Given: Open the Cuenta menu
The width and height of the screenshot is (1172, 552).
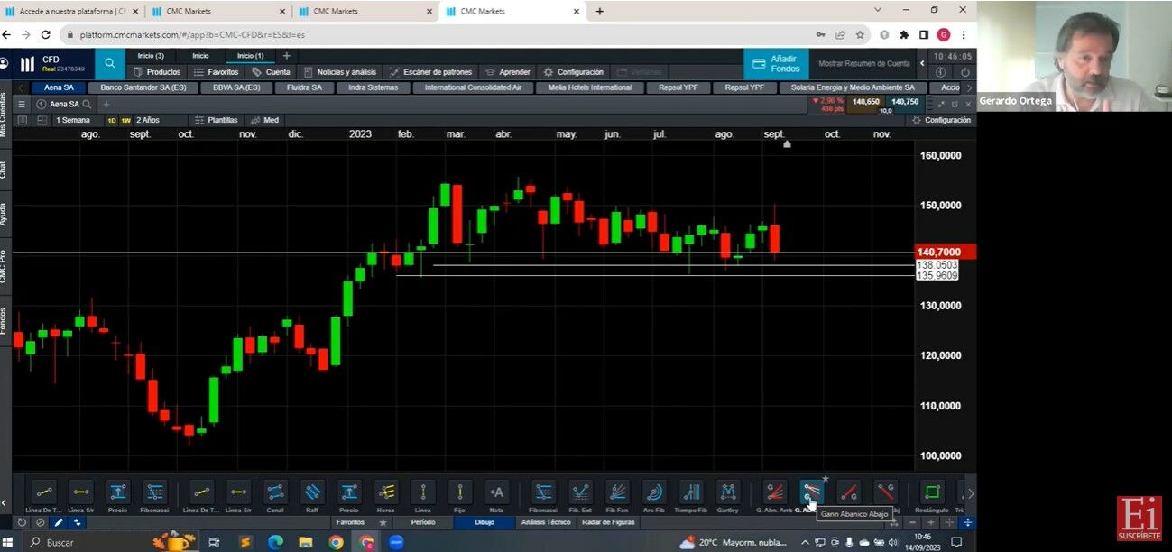Looking at the screenshot, I should 271,72.
